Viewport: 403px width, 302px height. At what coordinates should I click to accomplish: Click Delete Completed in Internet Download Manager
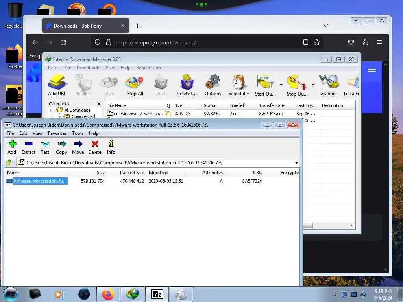point(187,85)
